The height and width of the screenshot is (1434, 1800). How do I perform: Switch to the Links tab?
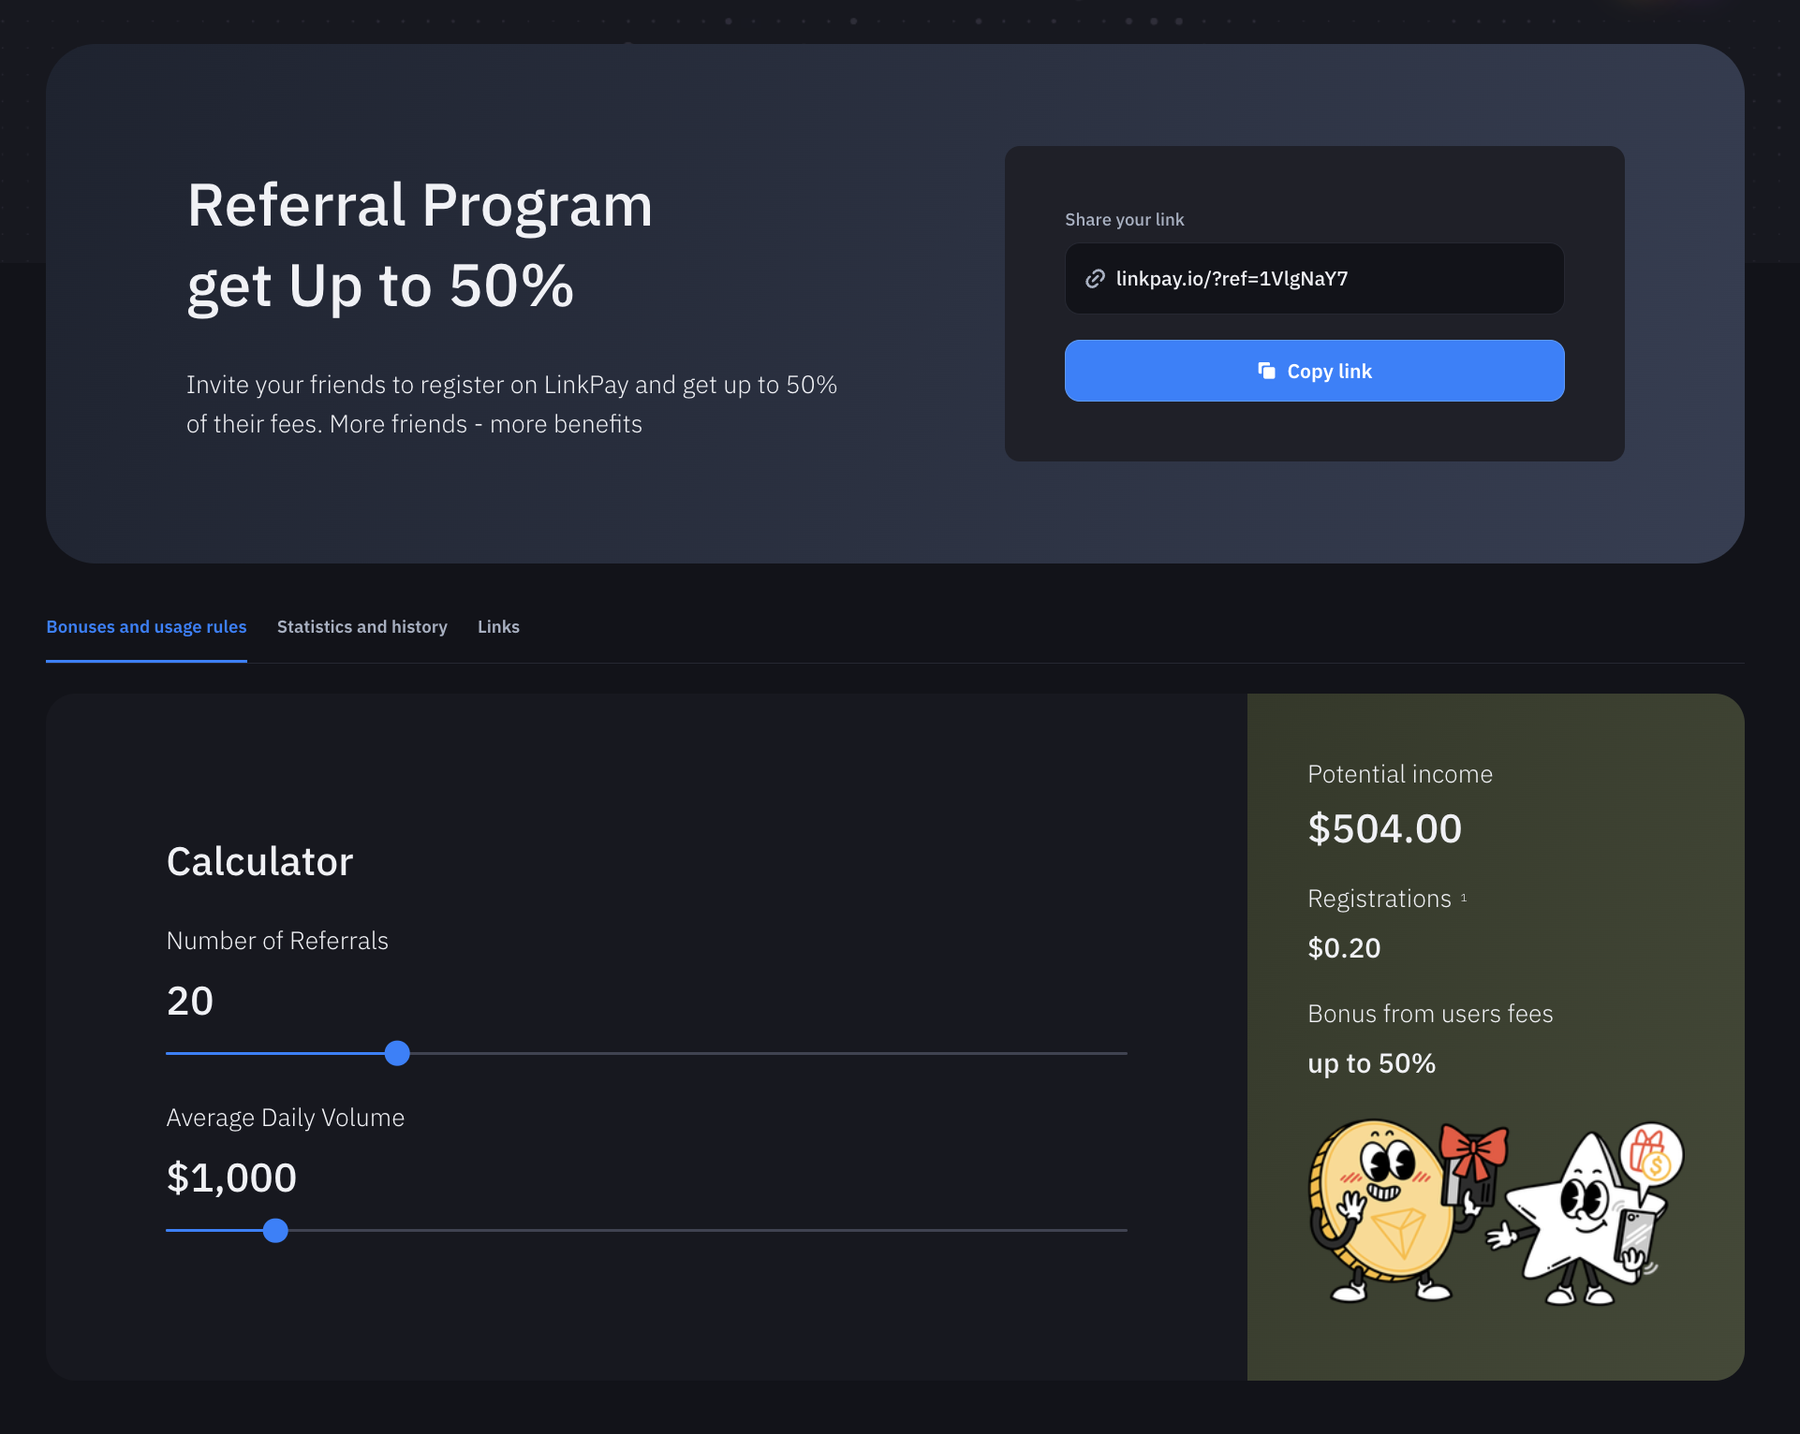[498, 627]
